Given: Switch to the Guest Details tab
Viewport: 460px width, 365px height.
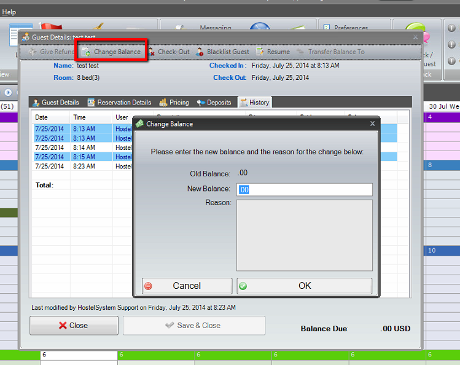Looking at the screenshot, I should [x=56, y=103].
